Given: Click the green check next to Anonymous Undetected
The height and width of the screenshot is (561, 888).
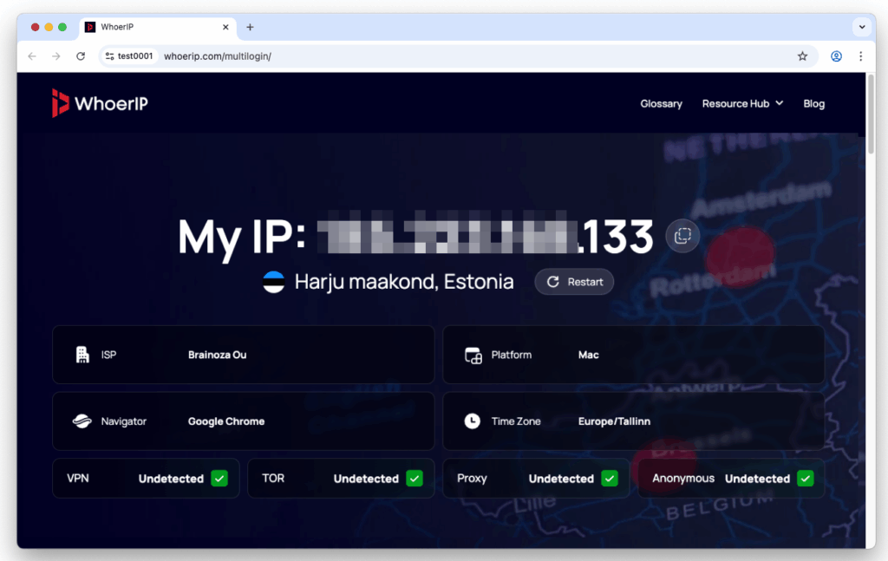Looking at the screenshot, I should point(805,479).
